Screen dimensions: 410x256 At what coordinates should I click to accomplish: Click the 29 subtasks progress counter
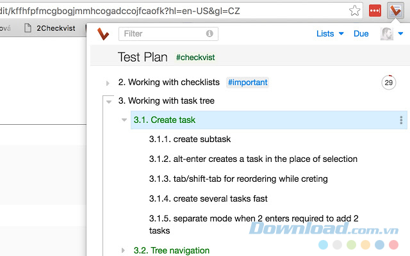389,83
